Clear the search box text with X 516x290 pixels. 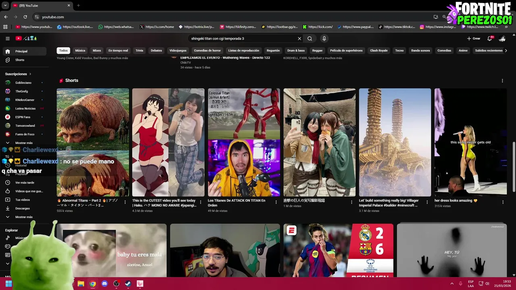[300, 39]
